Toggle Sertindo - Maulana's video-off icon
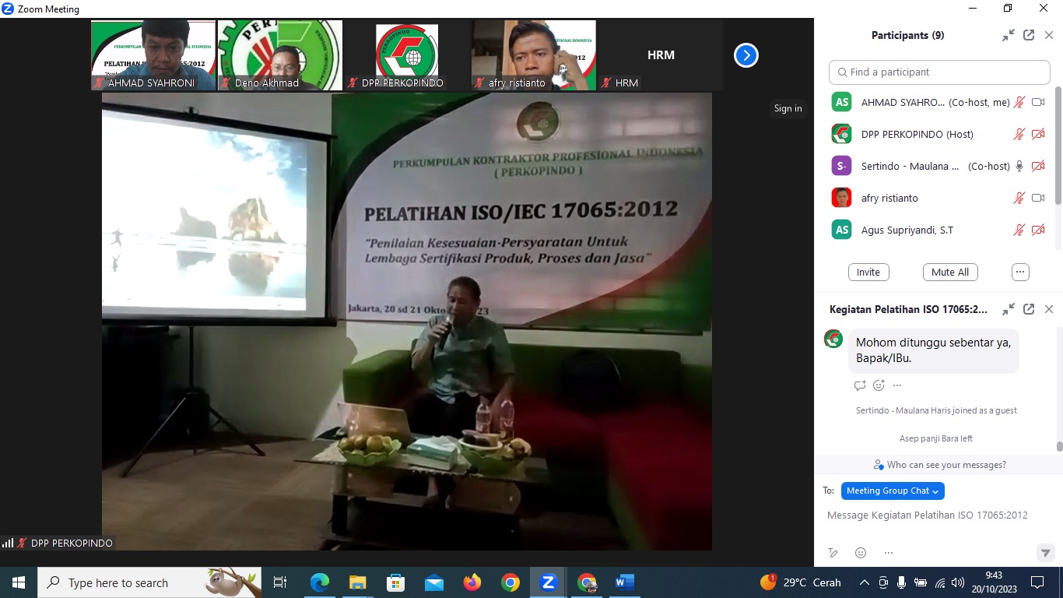The image size is (1063, 598). [1038, 166]
